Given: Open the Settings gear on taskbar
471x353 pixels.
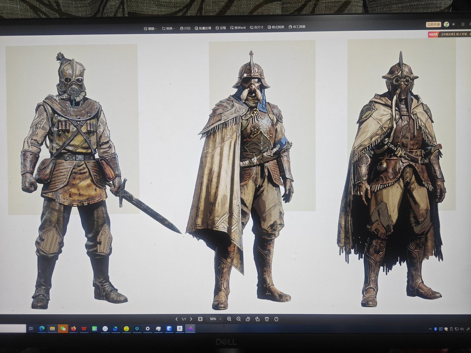Looking at the screenshot, I should point(148,329).
